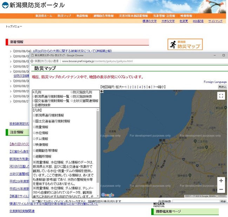Zoom out on the map with minus button
This screenshot has width=228, height=217.
coord(221,189)
